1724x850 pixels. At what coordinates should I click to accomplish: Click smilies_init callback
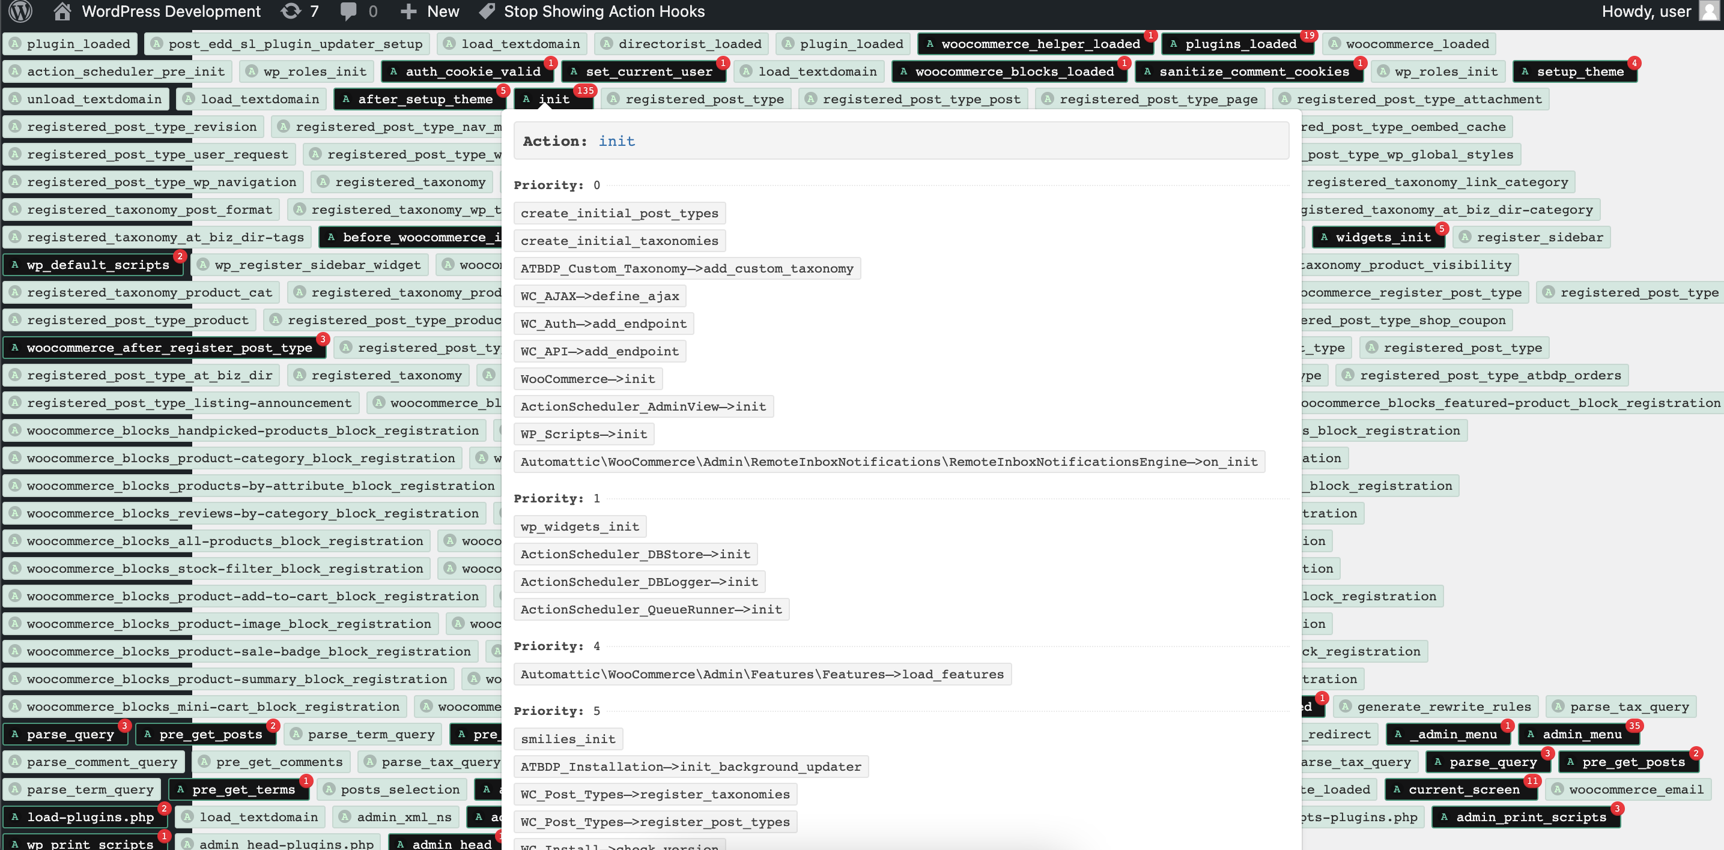(568, 739)
